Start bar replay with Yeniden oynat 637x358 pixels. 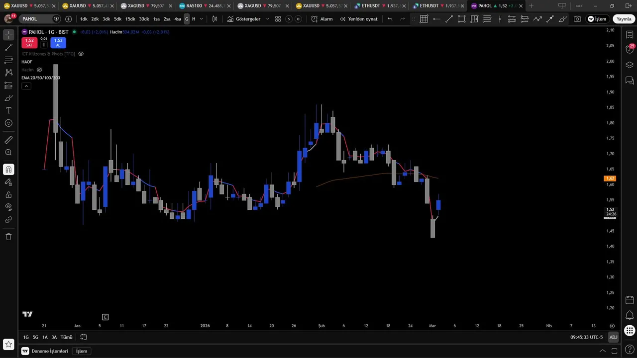(x=358, y=19)
